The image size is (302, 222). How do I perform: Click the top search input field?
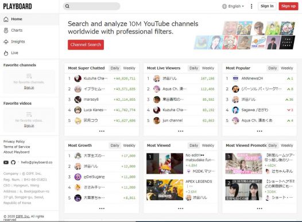click(x=92, y=6)
